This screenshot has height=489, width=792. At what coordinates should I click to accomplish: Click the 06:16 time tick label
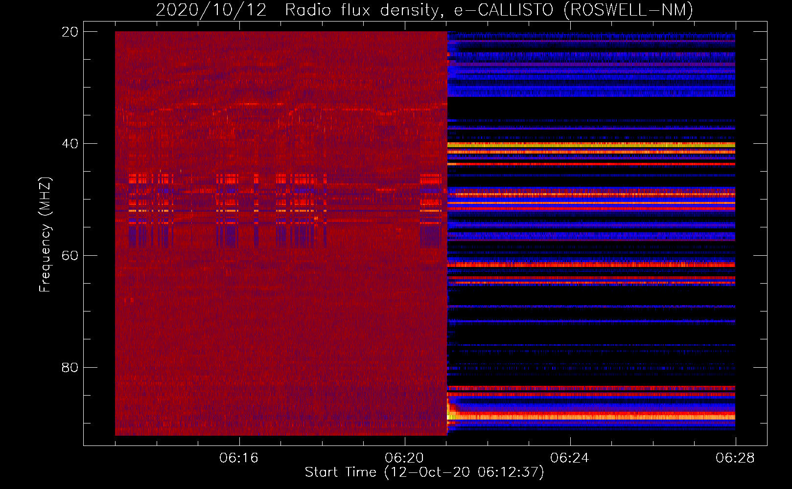(x=239, y=458)
